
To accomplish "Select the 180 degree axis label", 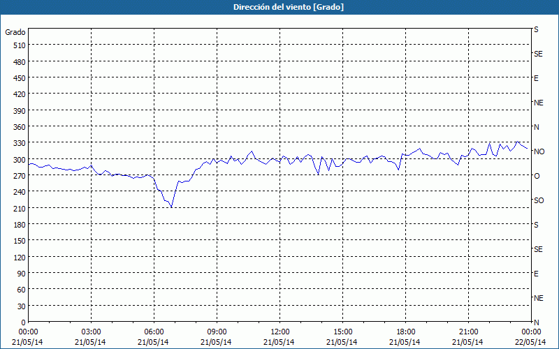I will click(20, 225).
